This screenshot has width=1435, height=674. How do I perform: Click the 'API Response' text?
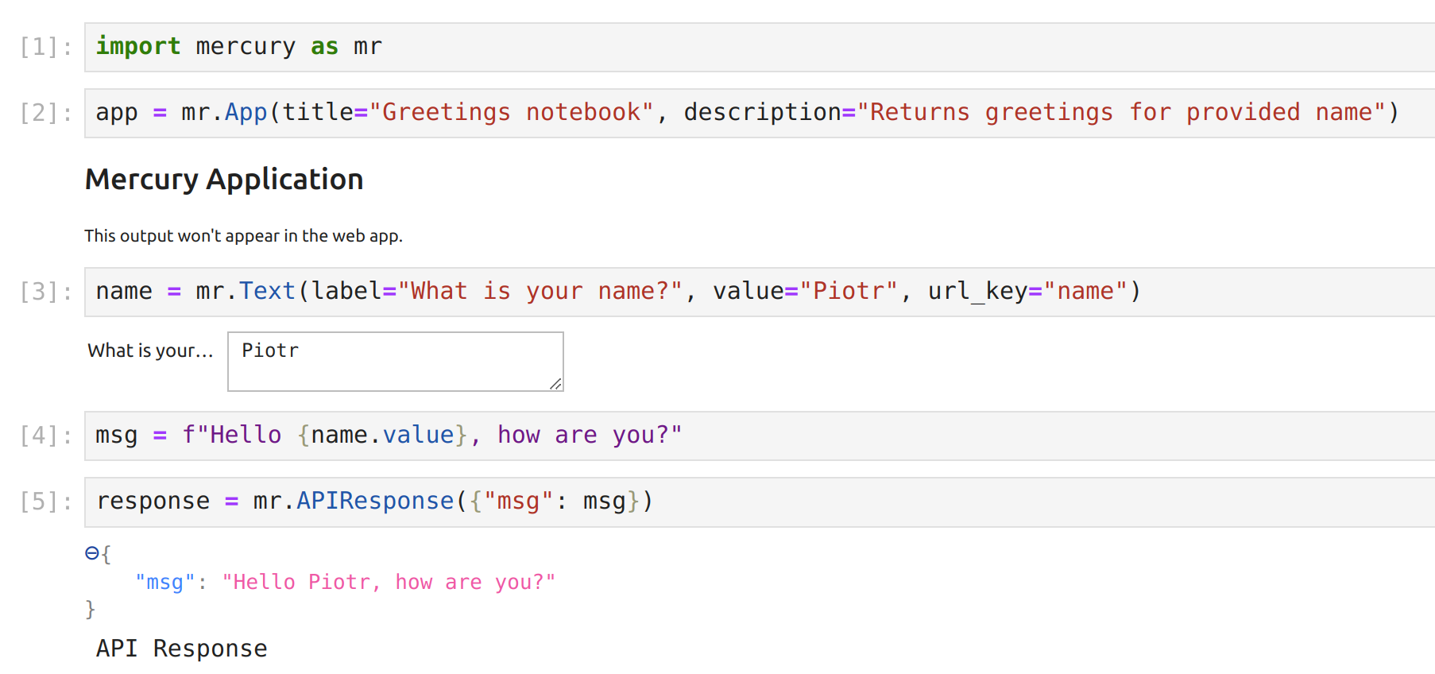tap(182, 649)
